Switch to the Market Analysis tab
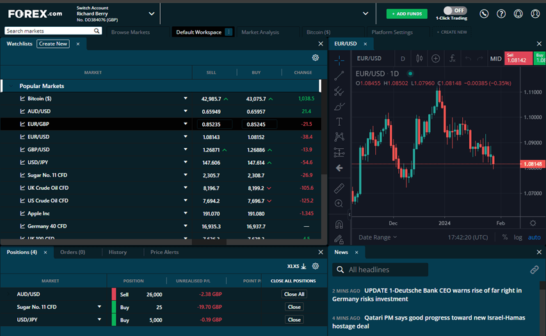The width and height of the screenshot is (546, 336). coord(260,32)
